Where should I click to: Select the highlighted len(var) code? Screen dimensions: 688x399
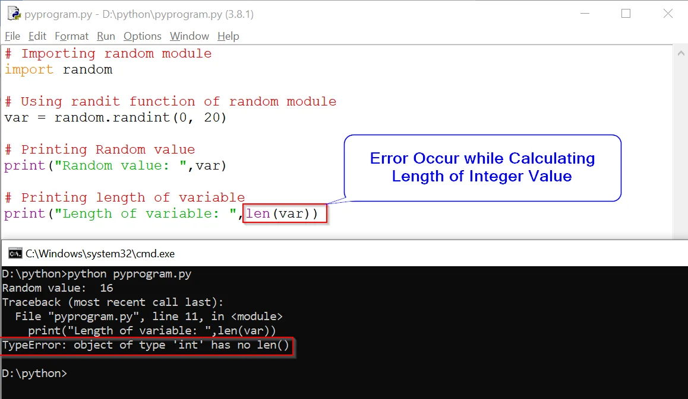pyautogui.click(x=285, y=213)
